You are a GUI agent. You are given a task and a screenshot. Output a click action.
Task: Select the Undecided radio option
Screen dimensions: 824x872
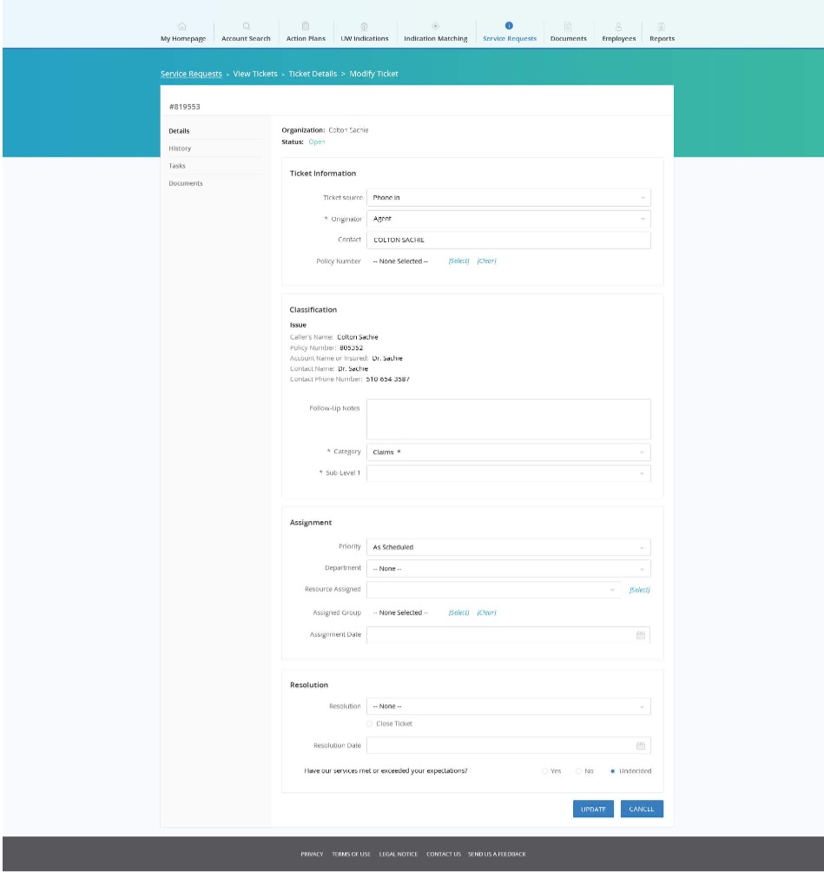[x=613, y=770]
